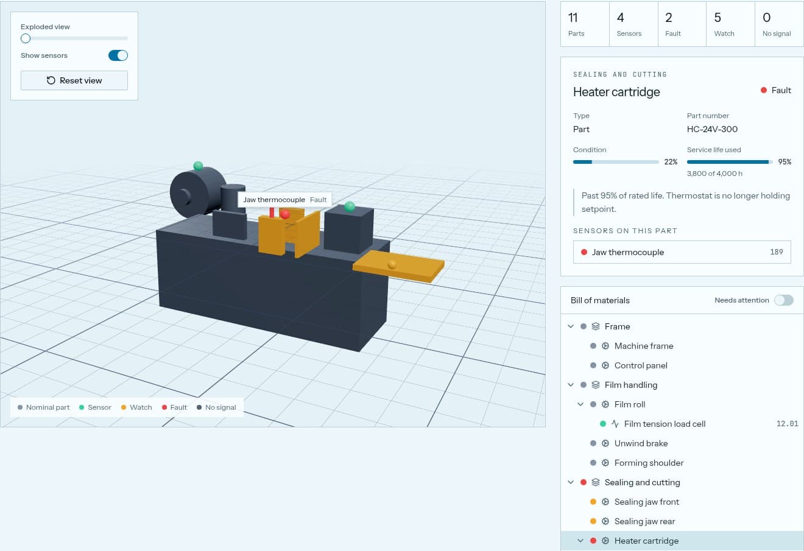Click the green sensor sphere on dark cube
The image size is (804, 551).
350,206
